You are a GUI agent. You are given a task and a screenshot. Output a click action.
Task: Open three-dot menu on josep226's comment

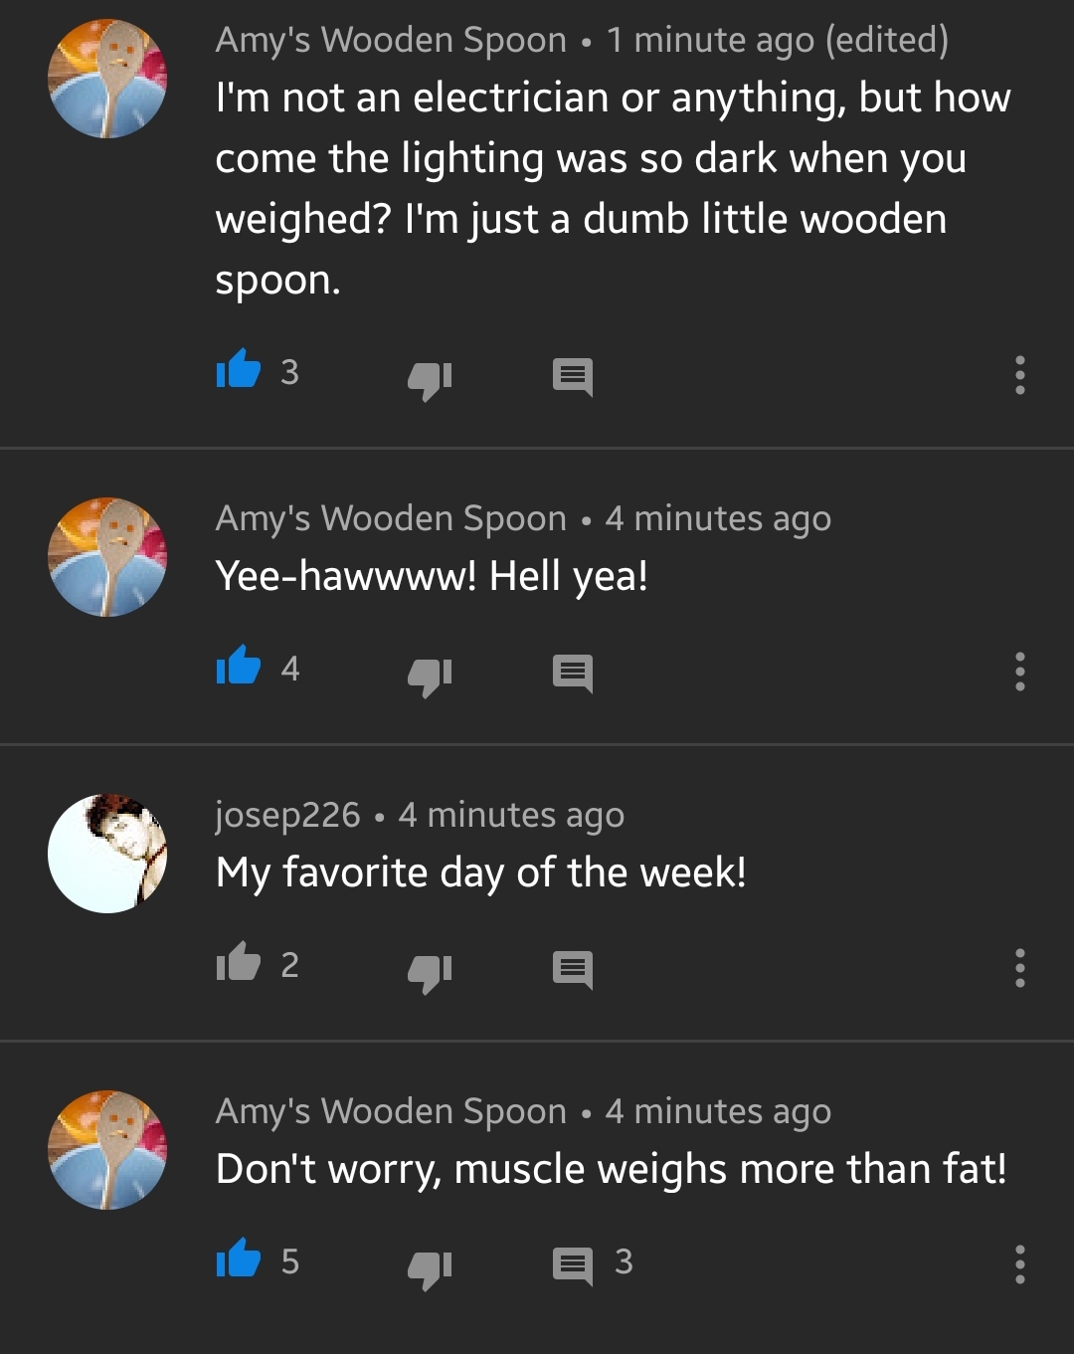[x=1019, y=968]
